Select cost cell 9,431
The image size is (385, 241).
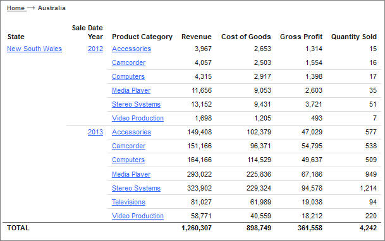262,104
